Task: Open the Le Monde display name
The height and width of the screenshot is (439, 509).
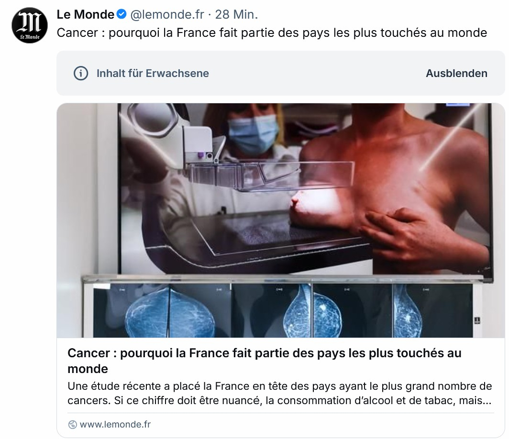Action: coord(85,15)
